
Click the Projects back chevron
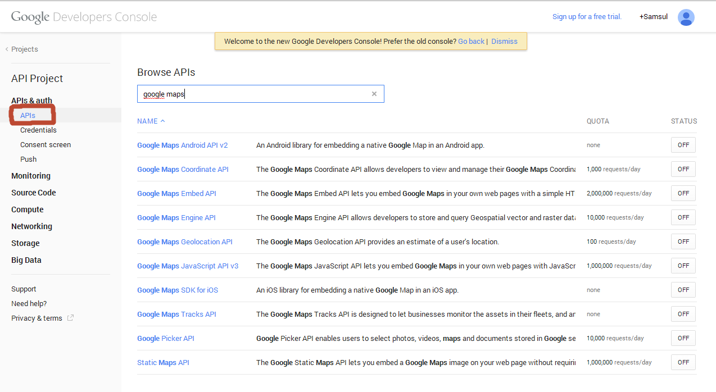click(x=7, y=49)
